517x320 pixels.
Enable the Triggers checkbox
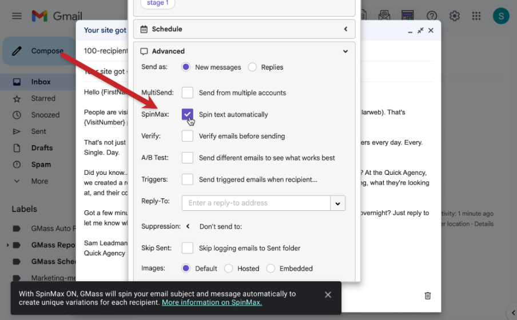[187, 179]
